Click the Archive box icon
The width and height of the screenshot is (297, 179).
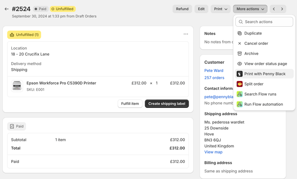pos(240,53)
